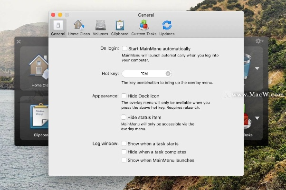Select the General tab in the toolbar
The width and height of the screenshot is (286, 190).
pyautogui.click(x=58, y=28)
